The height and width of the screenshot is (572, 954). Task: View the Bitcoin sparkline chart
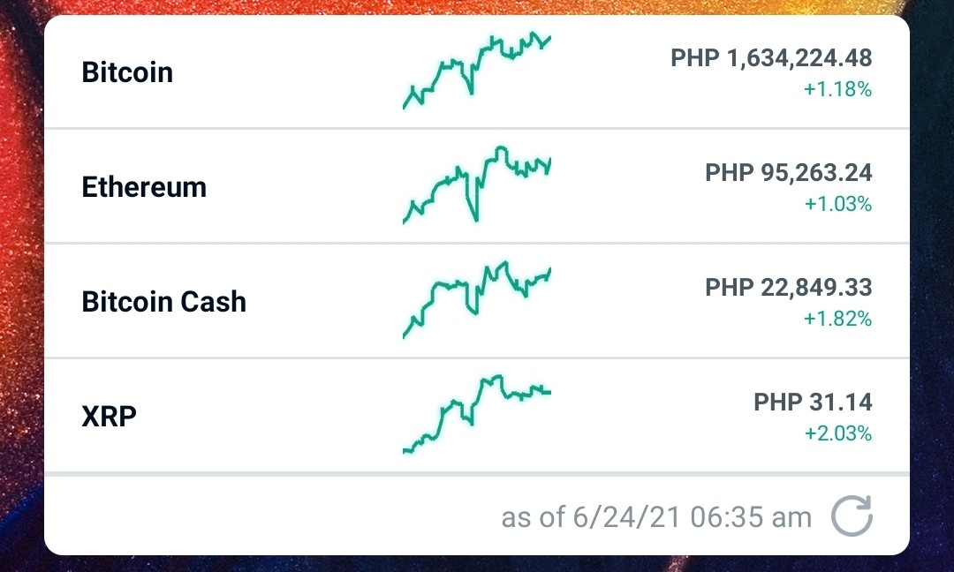click(x=476, y=70)
